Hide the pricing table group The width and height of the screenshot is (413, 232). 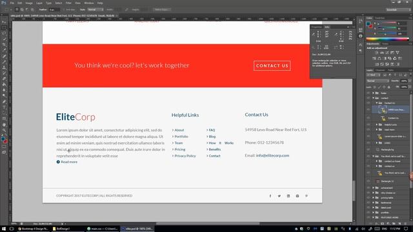368,198
